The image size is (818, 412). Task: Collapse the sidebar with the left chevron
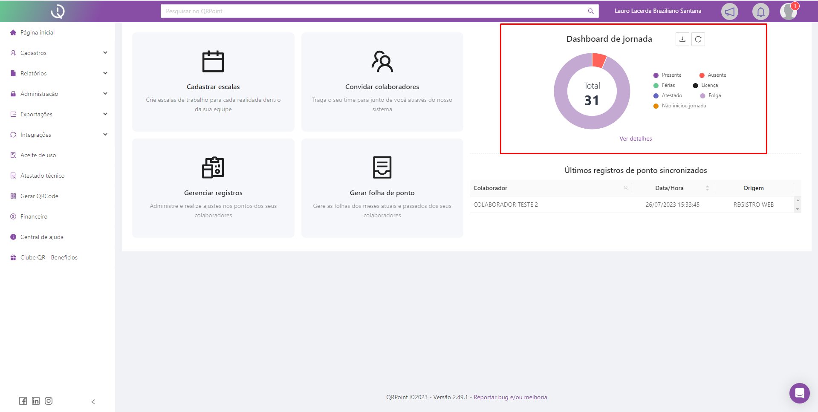[x=93, y=402]
